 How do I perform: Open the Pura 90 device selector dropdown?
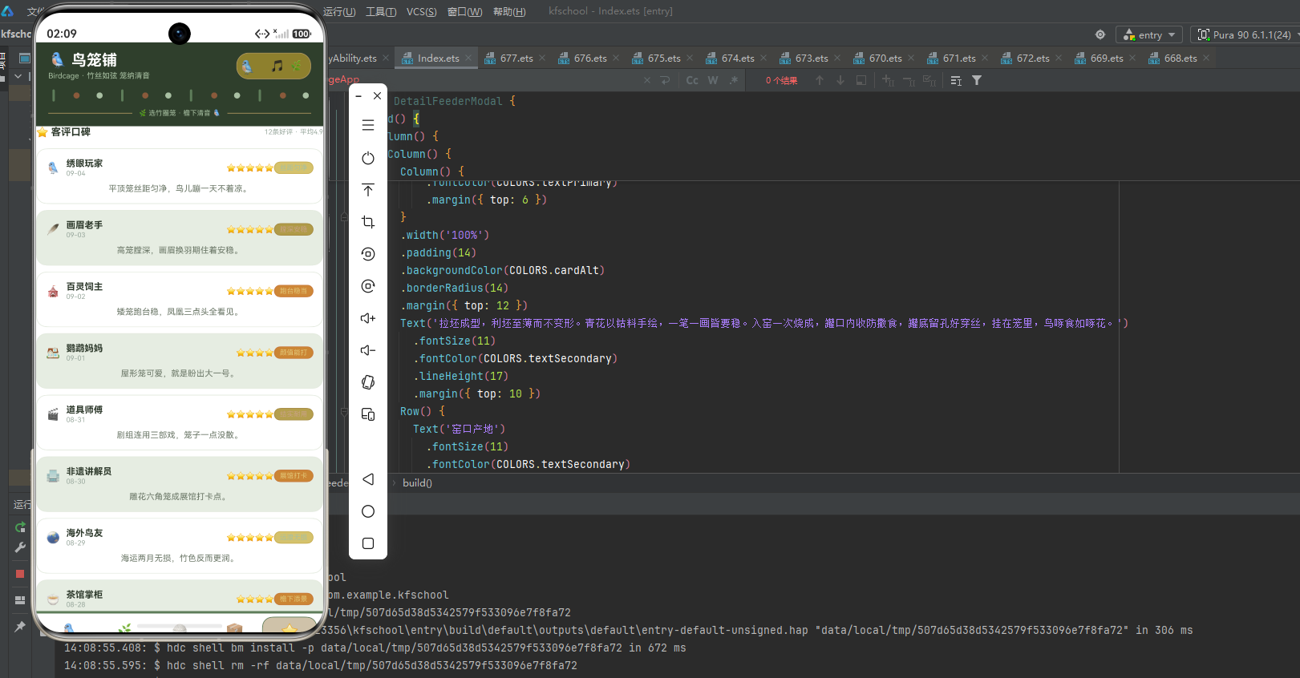[x=1245, y=34]
